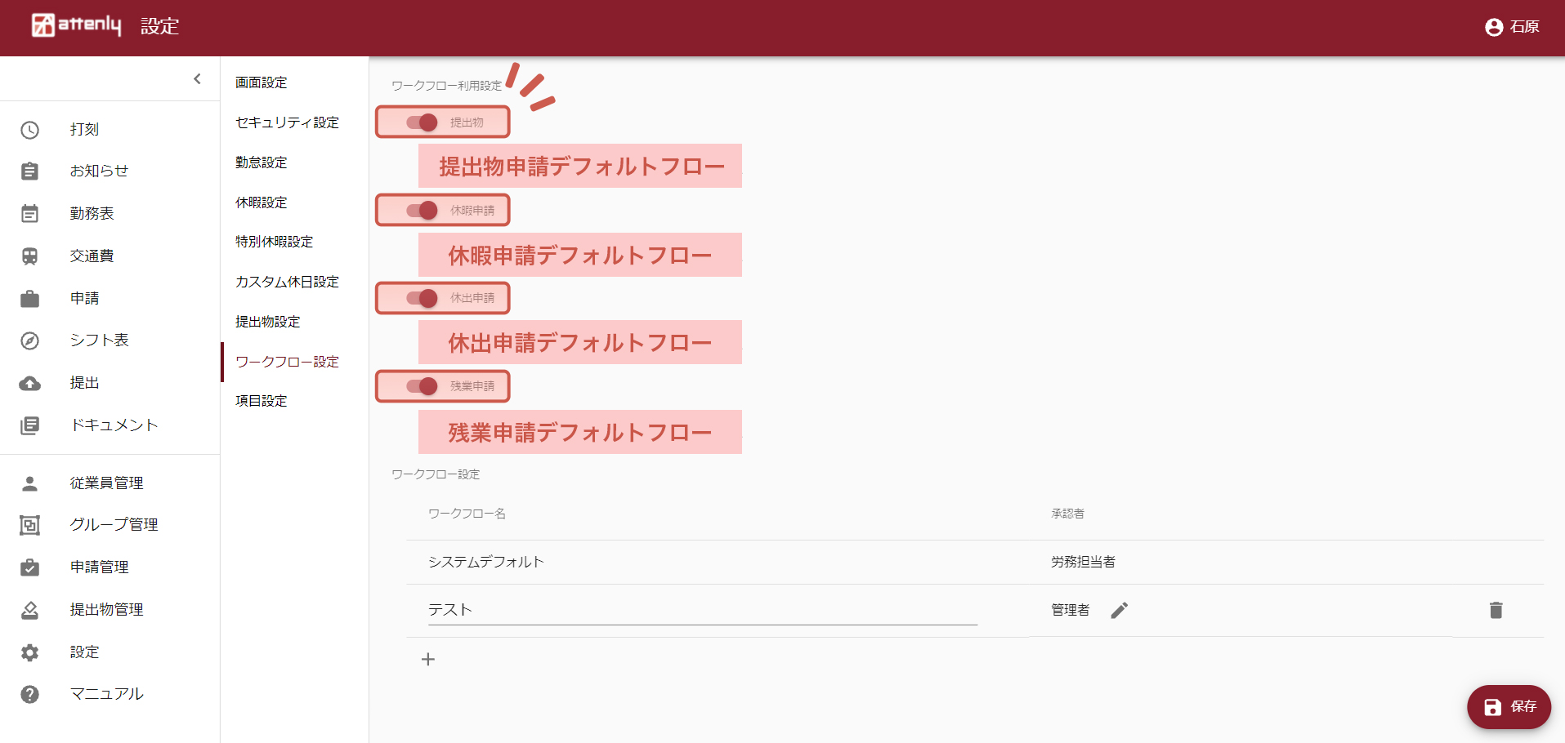Save settings with the 保存 button
1565x743 pixels.
[1509, 706]
